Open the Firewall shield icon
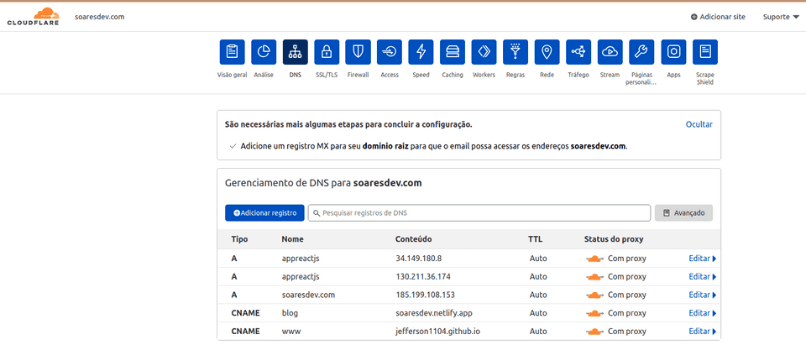 (x=359, y=52)
